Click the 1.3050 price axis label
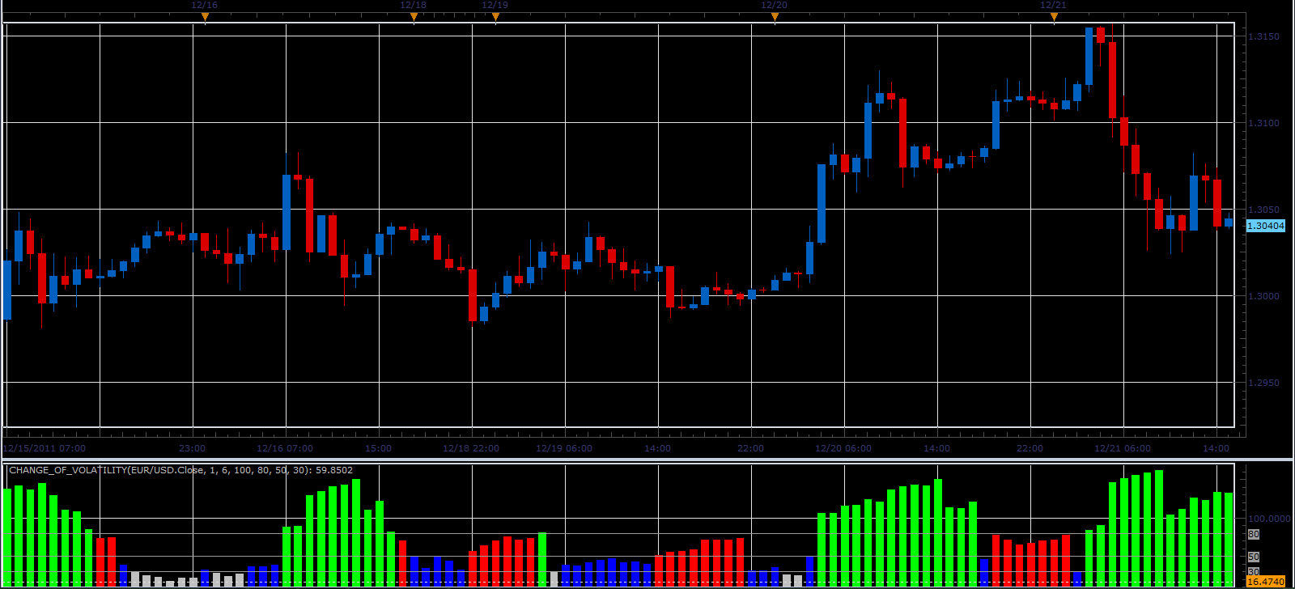The width and height of the screenshot is (1295, 589). (1263, 210)
